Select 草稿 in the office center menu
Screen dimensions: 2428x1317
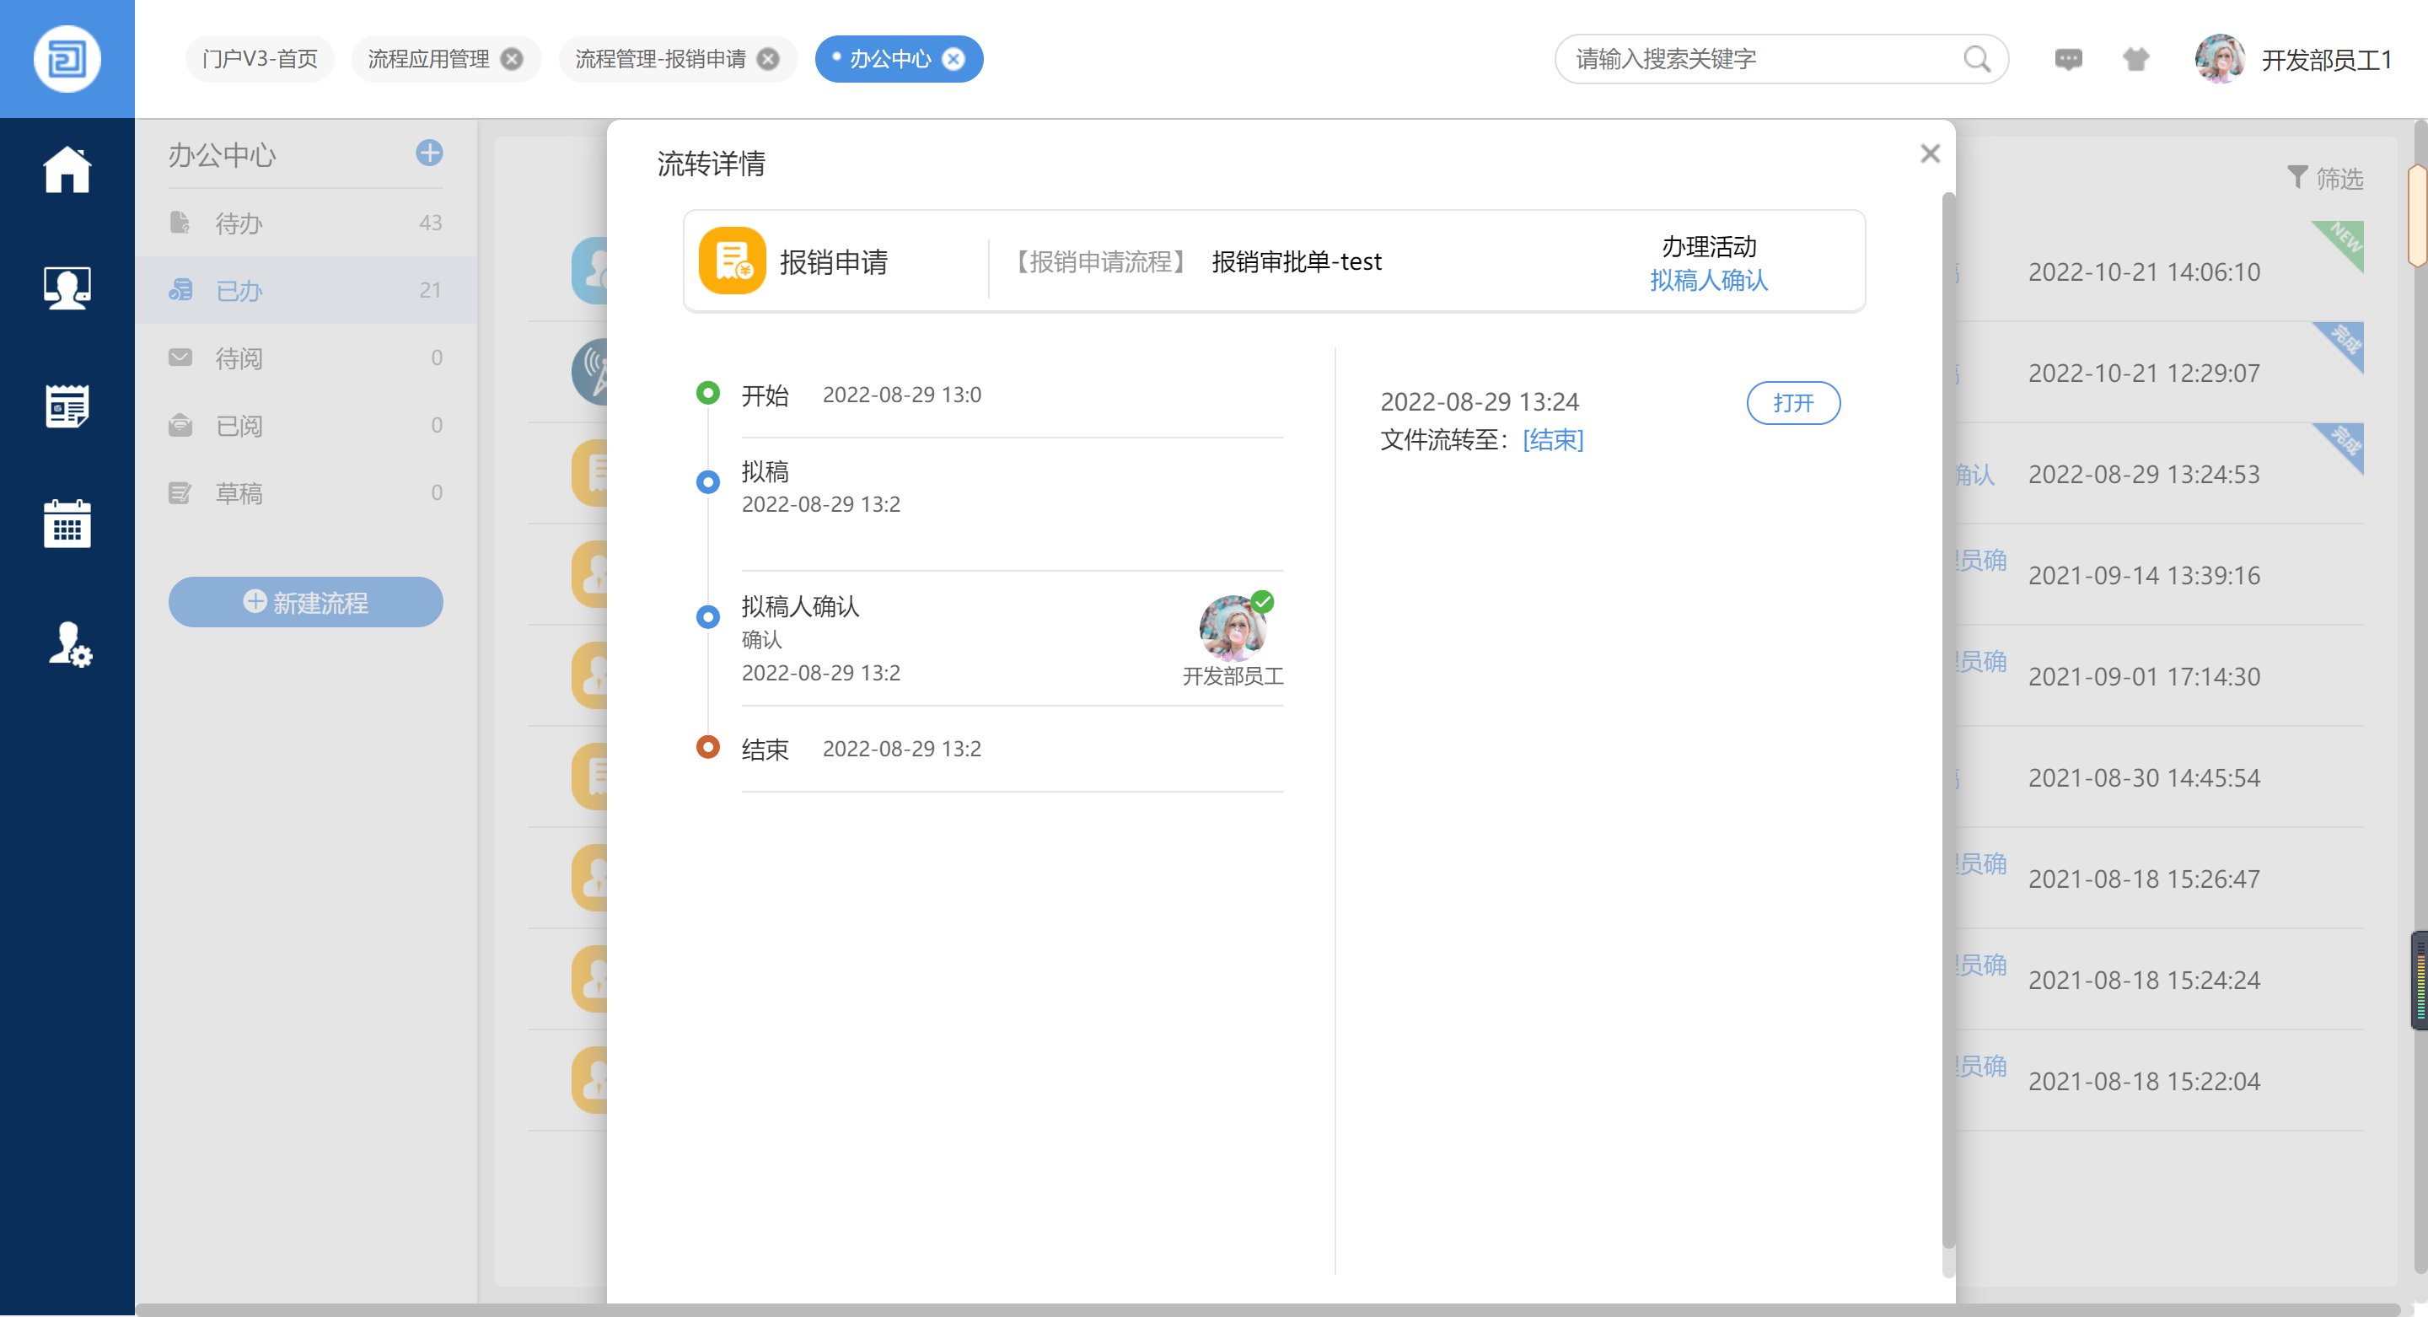[x=239, y=493]
